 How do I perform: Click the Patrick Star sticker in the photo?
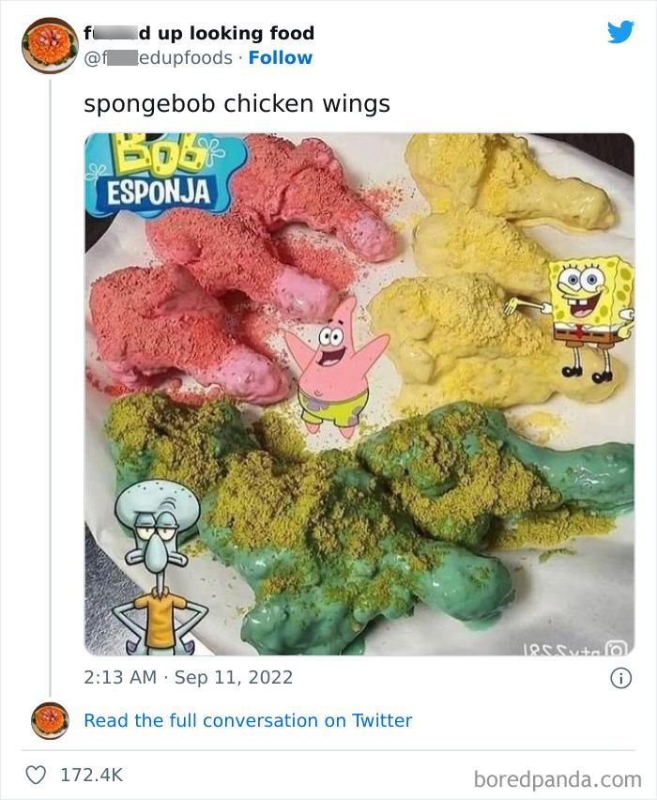(x=332, y=362)
